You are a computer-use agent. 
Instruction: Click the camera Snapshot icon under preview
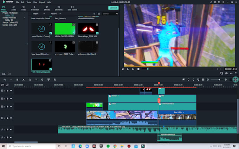[x=226, y=73]
